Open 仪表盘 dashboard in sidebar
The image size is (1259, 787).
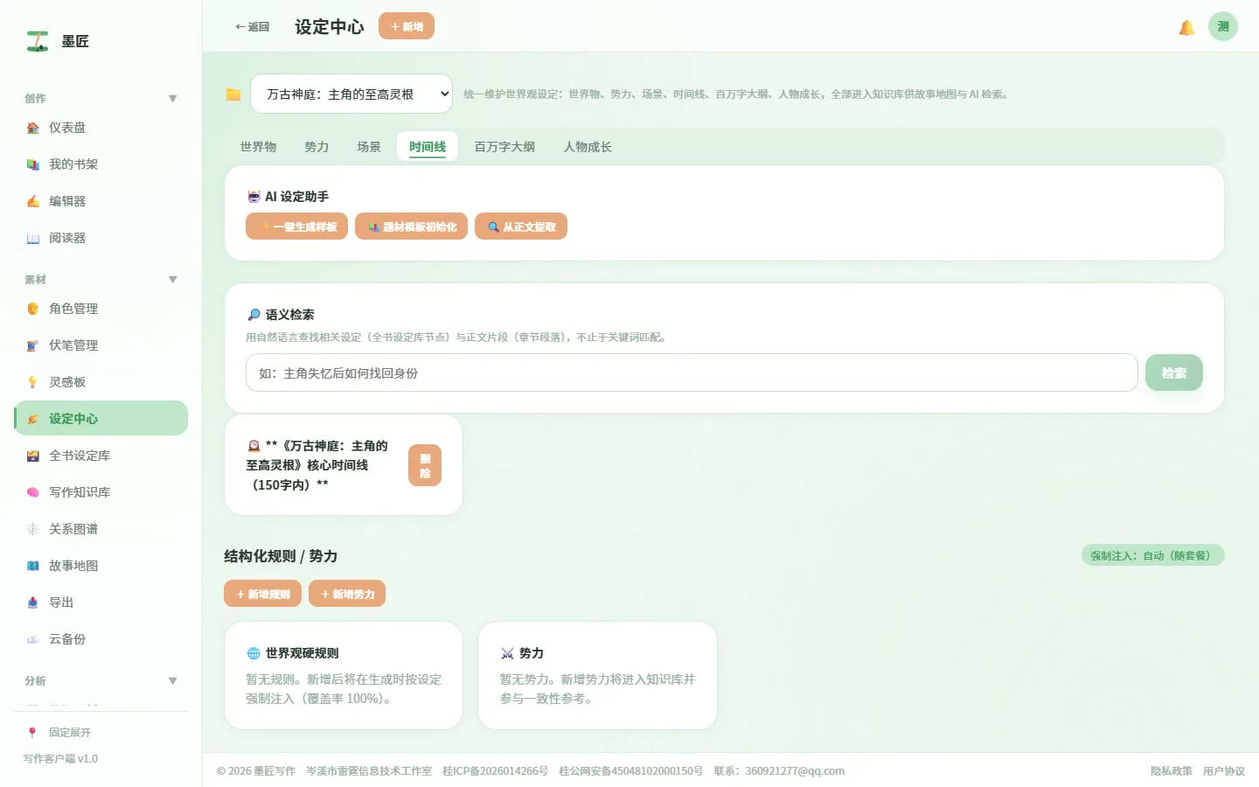(101, 128)
